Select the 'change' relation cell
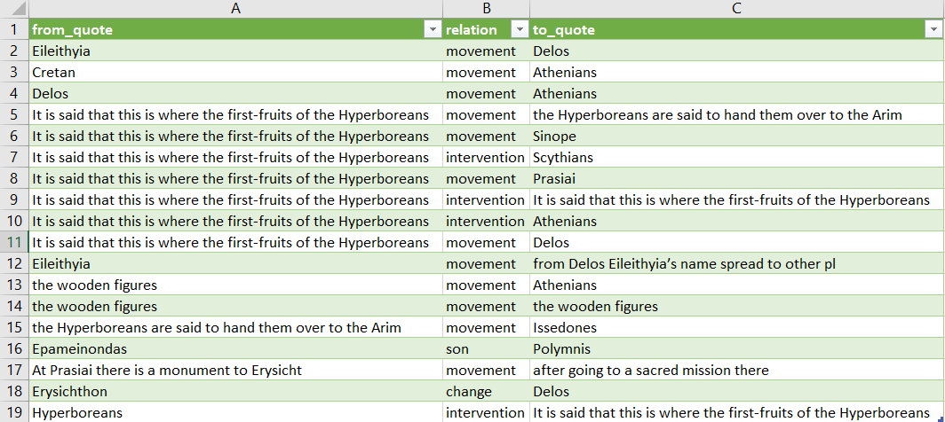The image size is (945, 422). [468, 392]
